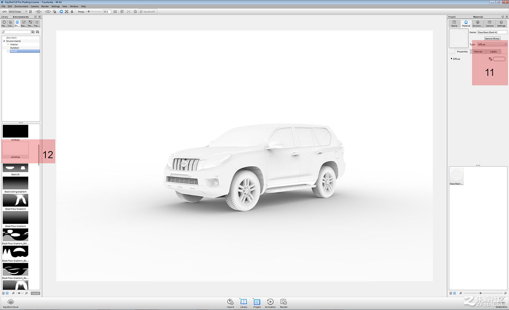Click the texture checker icon beside Diffuse
This screenshot has width=509, height=310.
[490, 59]
